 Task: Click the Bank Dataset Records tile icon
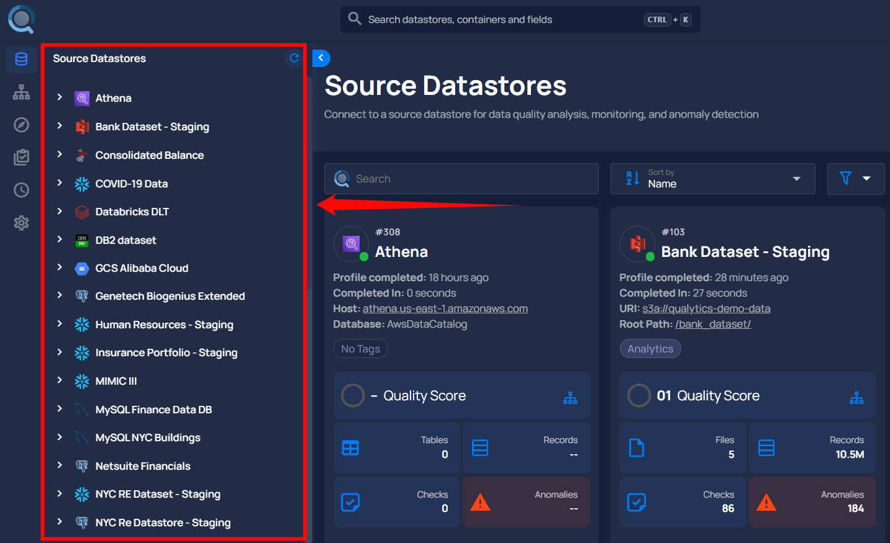766,447
